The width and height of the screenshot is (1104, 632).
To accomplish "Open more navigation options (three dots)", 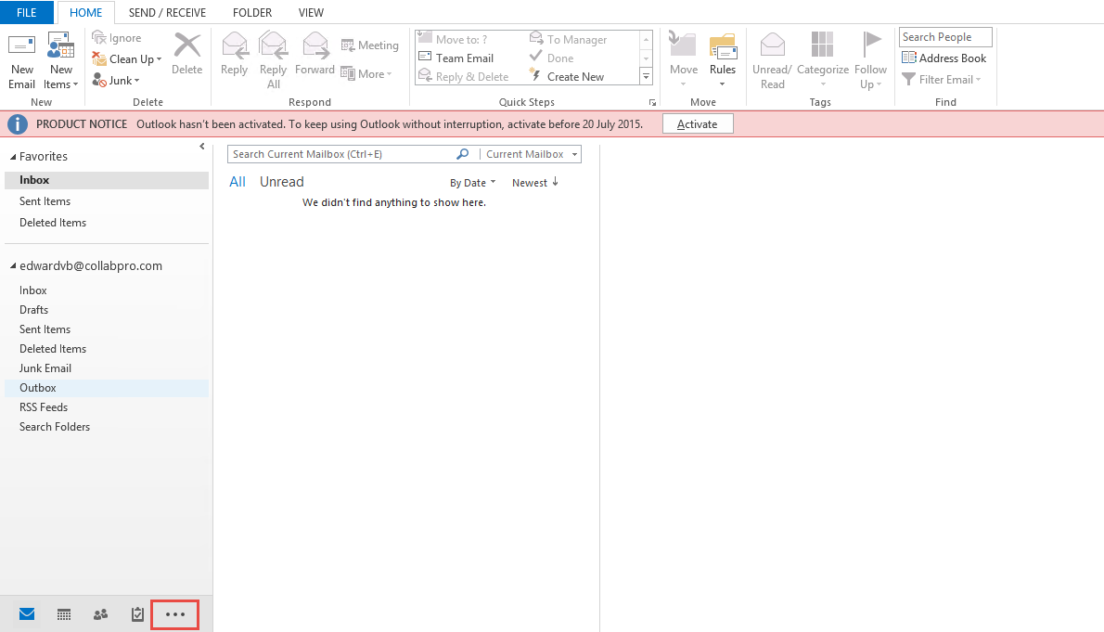I will 175,614.
